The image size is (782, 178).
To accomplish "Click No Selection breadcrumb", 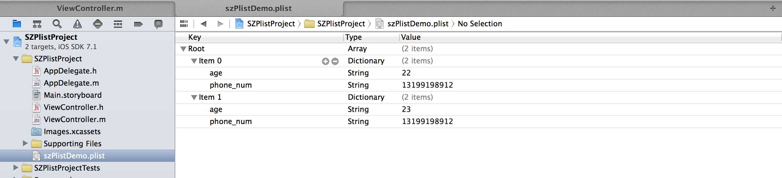I will [x=480, y=24].
